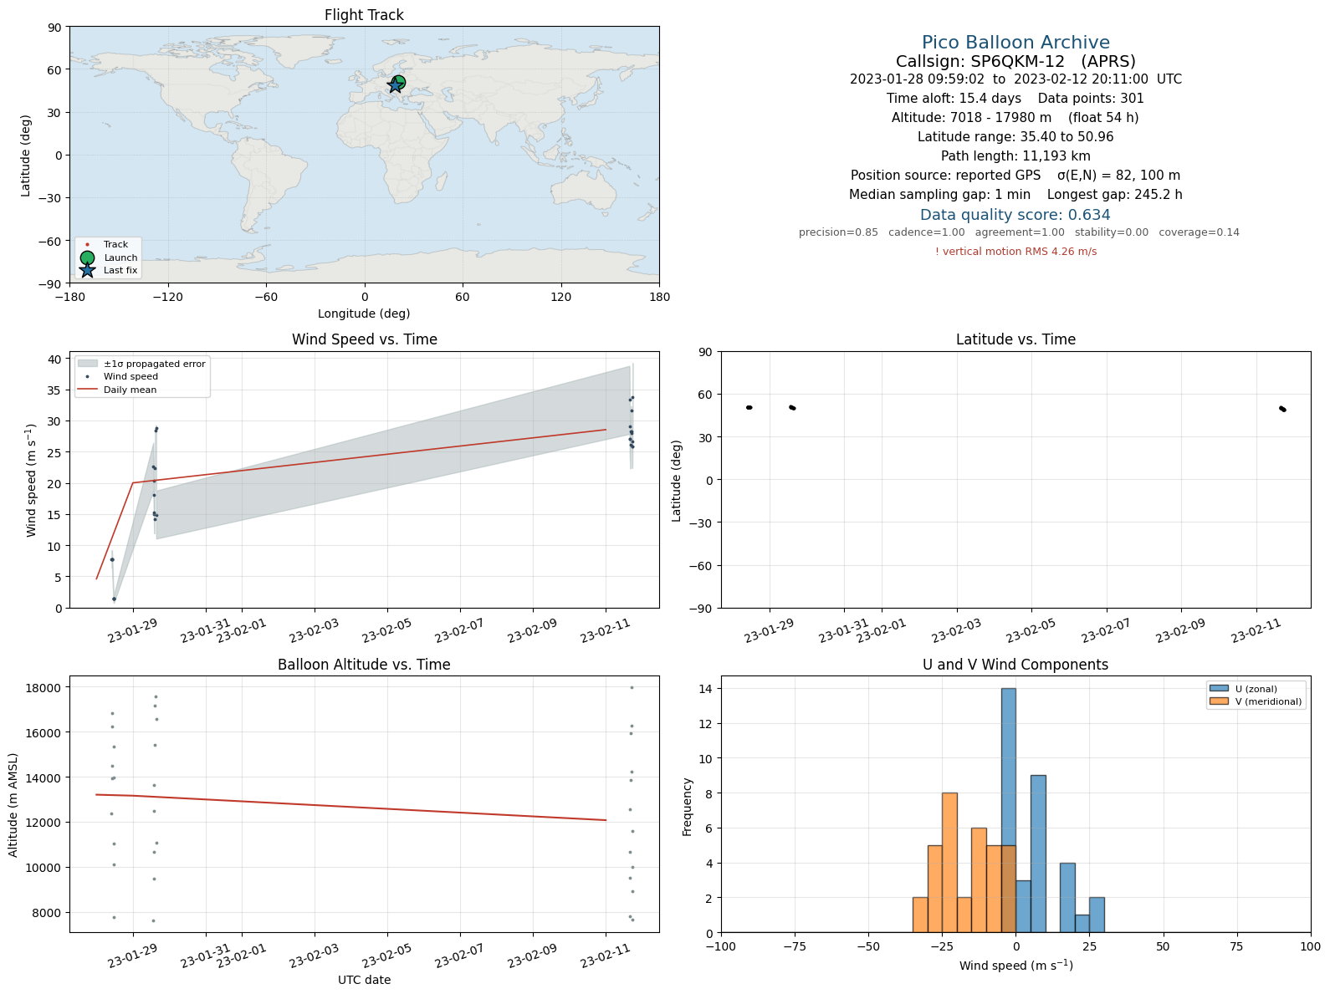Click the gray ±1σ propagated error swatch
The height and width of the screenshot is (994, 1330).
click(x=87, y=364)
